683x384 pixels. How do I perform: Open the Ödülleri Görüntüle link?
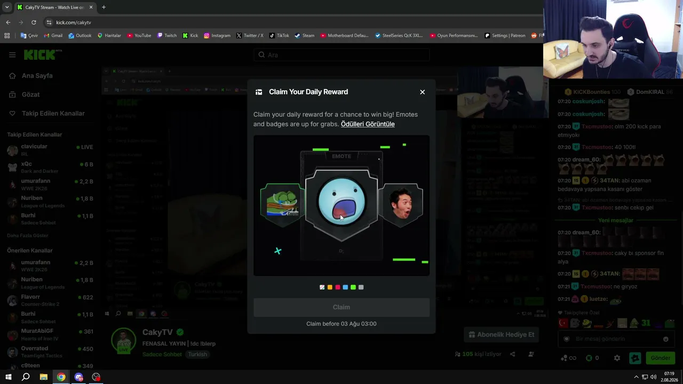(x=368, y=124)
